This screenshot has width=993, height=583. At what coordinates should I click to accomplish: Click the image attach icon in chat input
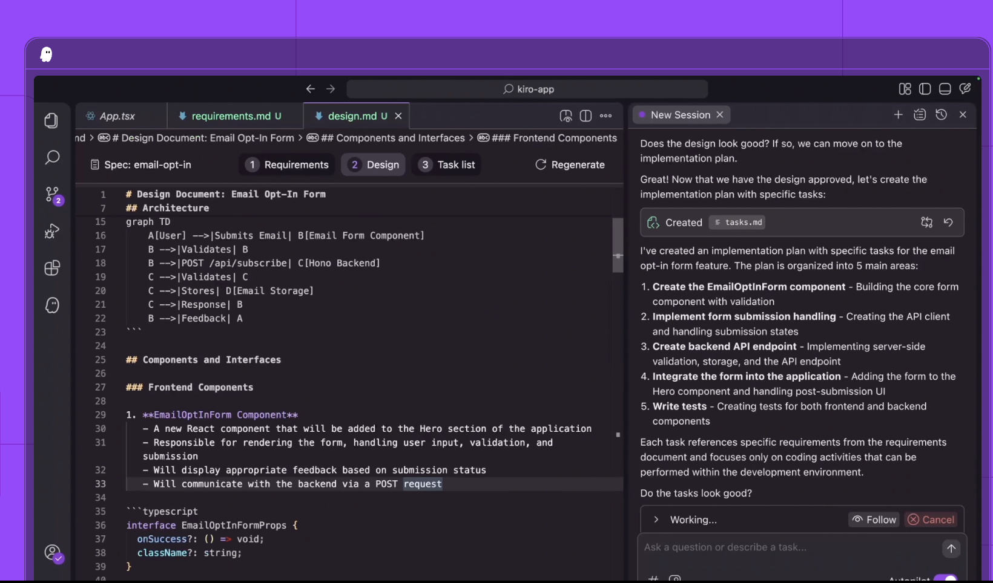pos(675,579)
